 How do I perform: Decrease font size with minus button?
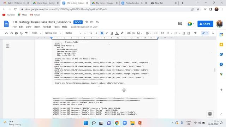tap(85, 33)
